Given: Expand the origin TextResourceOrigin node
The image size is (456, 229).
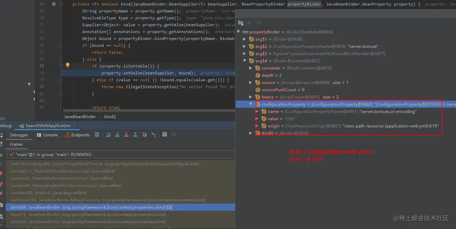Looking at the screenshot, I should click(257, 126).
